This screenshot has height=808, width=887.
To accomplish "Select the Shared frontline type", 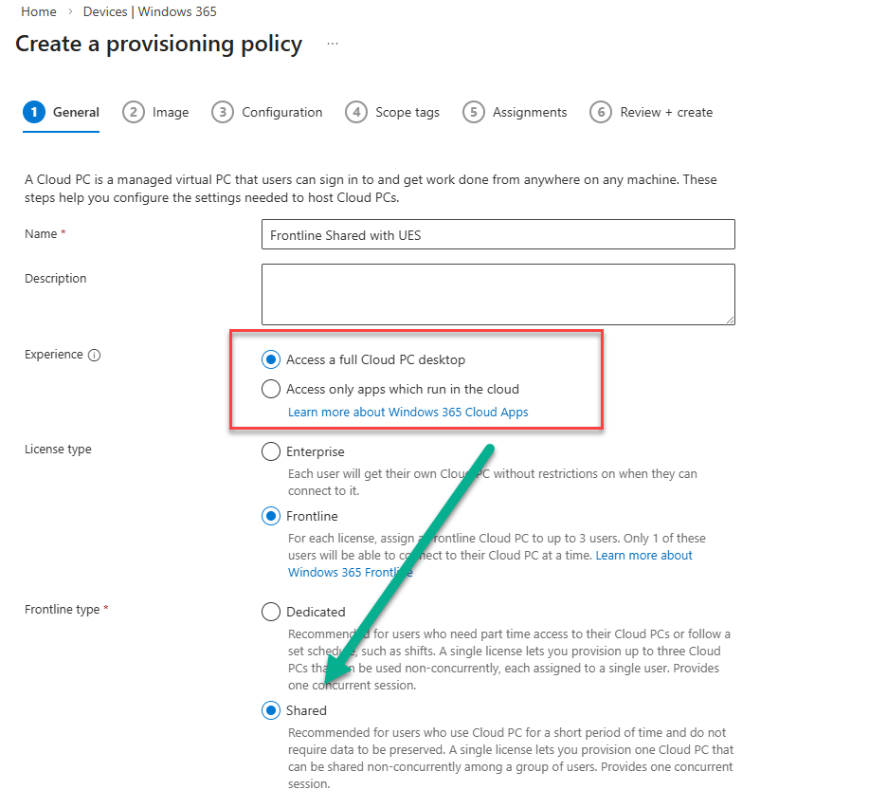I will [x=271, y=710].
